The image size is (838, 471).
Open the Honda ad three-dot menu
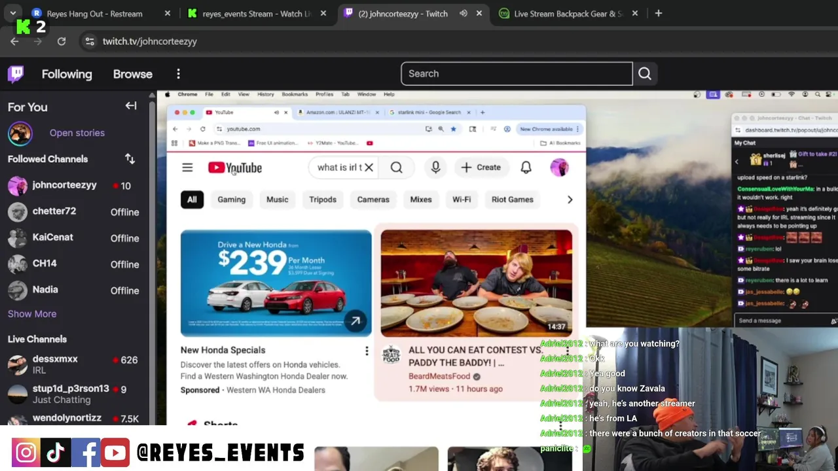[x=367, y=351]
